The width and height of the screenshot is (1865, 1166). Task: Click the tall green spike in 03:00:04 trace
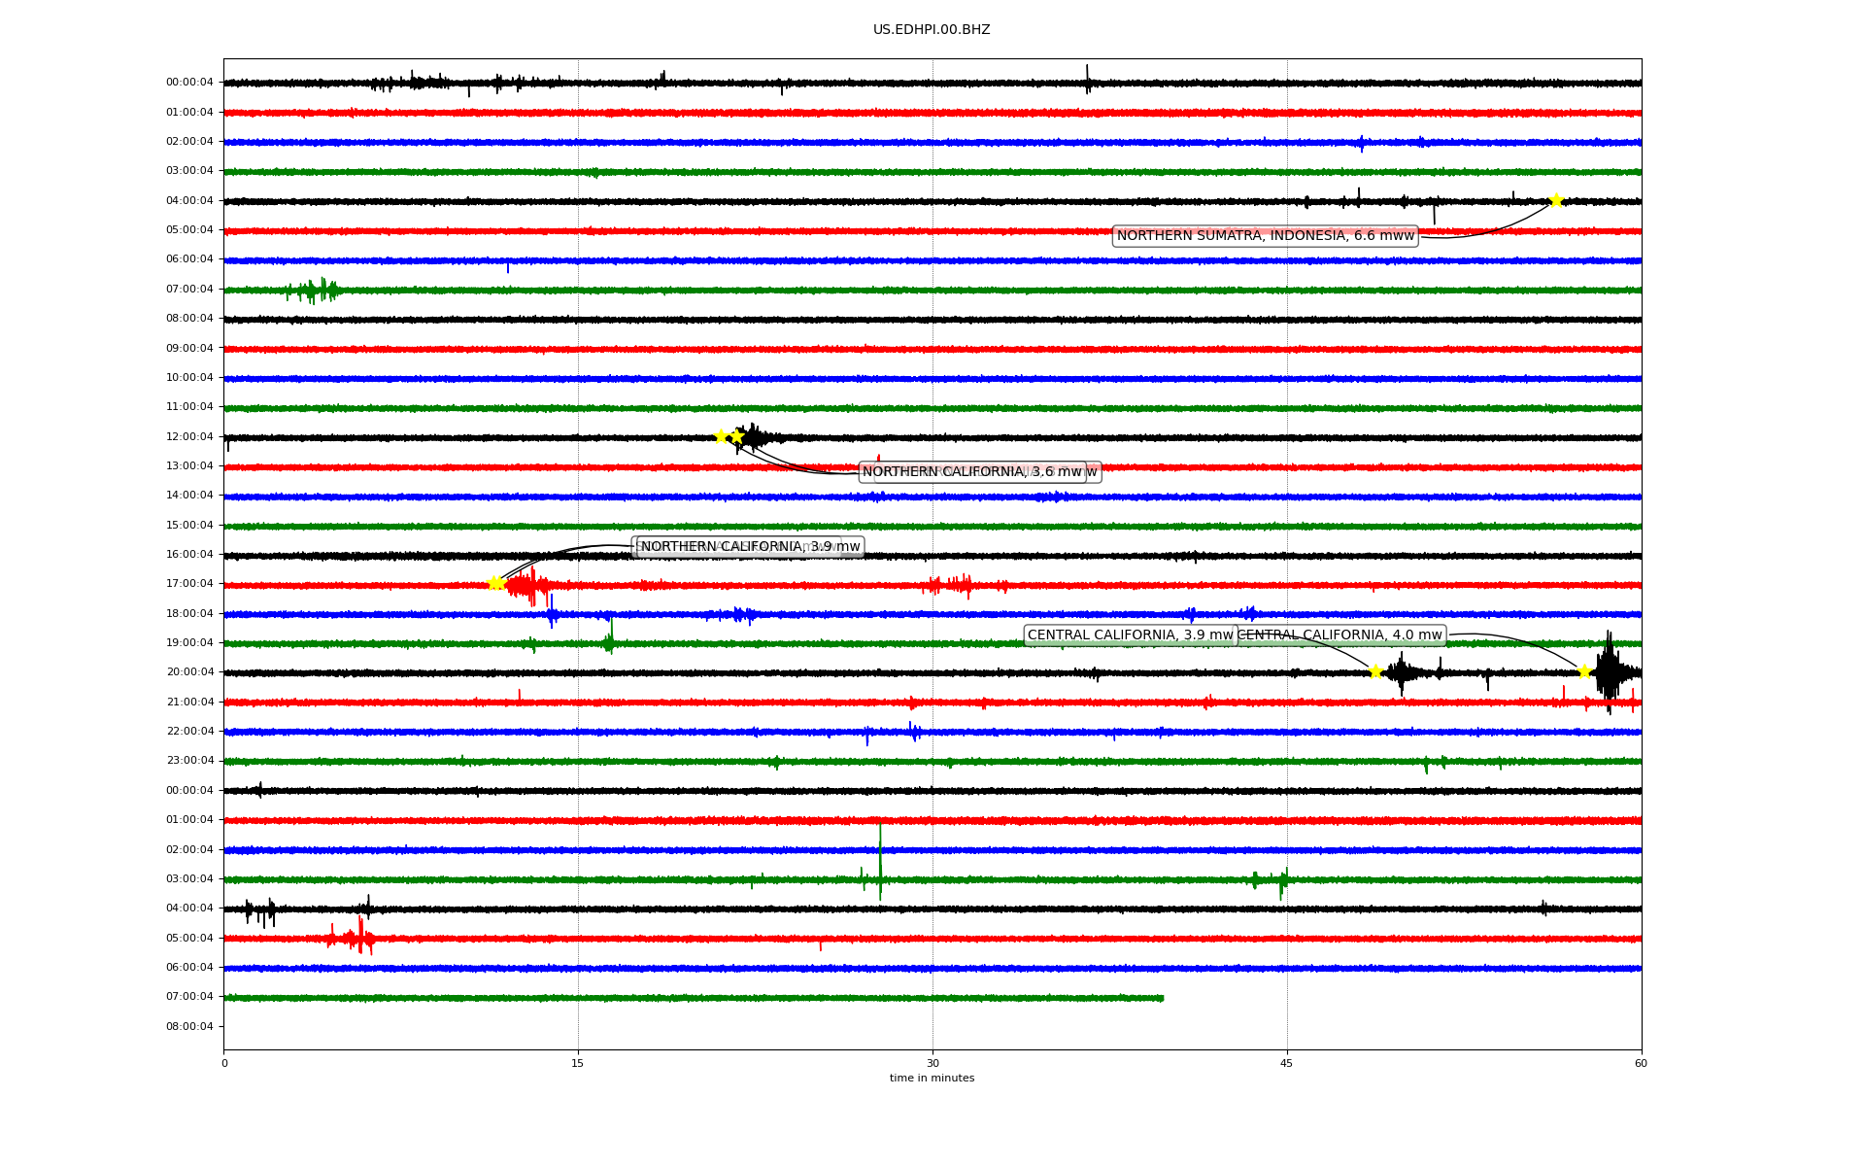tap(880, 860)
